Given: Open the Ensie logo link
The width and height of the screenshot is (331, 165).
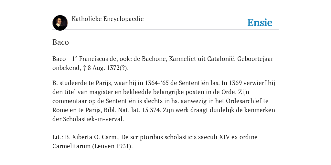Looking at the screenshot, I should tap(260, 23).
